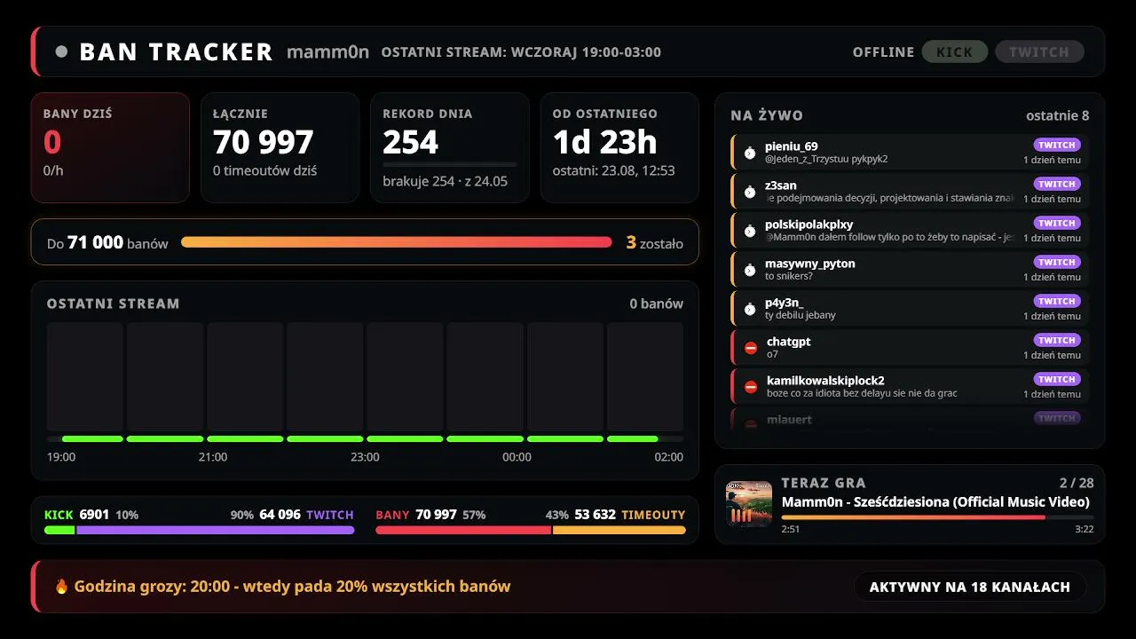Click the TWITCH badge on chatgpt row

1057,340
